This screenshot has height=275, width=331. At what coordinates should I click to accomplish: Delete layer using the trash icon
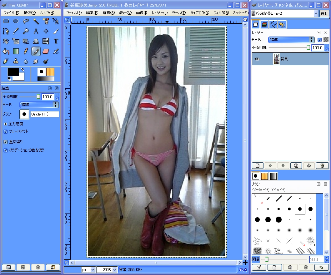click(322, 165)
